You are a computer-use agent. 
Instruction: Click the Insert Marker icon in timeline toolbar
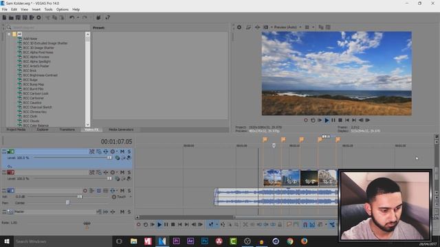coord(289,224)
